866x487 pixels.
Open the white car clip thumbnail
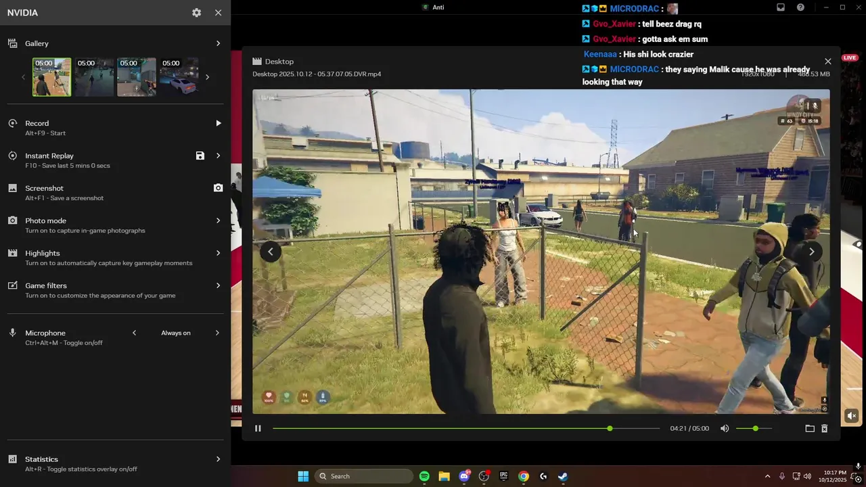(x=179, y=76)
